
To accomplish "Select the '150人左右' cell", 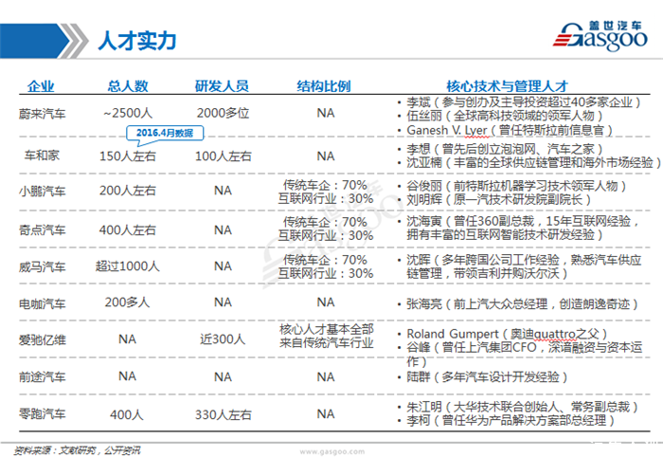I will click(x=128, y=156).
